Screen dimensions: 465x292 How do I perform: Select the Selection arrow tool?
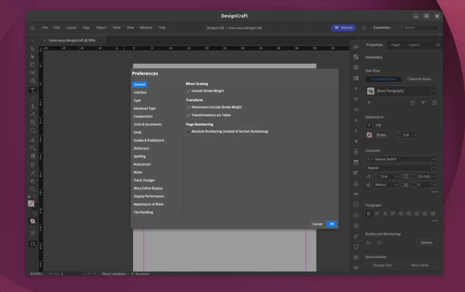[x=33, y=48]
